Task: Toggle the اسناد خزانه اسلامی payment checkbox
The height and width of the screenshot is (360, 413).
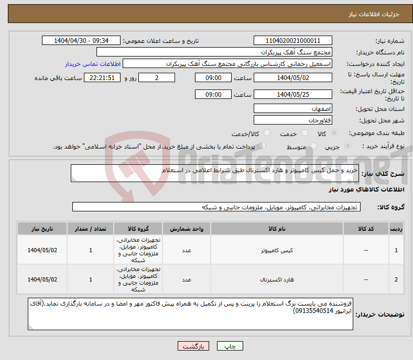Action: tap(263, 145)
